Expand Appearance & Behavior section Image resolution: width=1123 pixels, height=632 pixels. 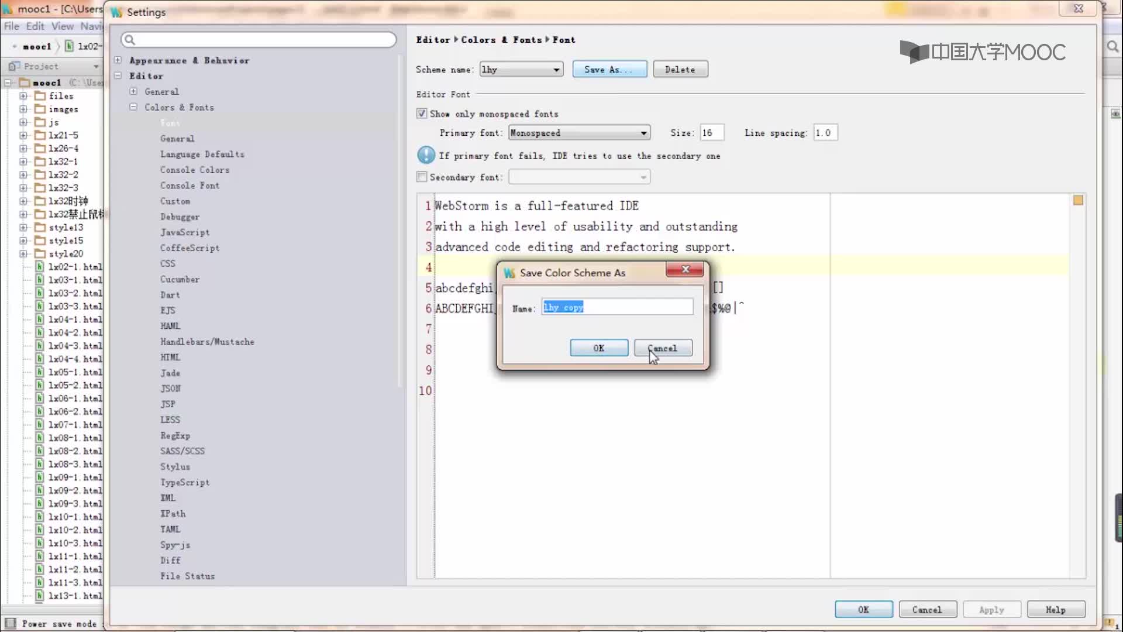click(x=118, y=60)
